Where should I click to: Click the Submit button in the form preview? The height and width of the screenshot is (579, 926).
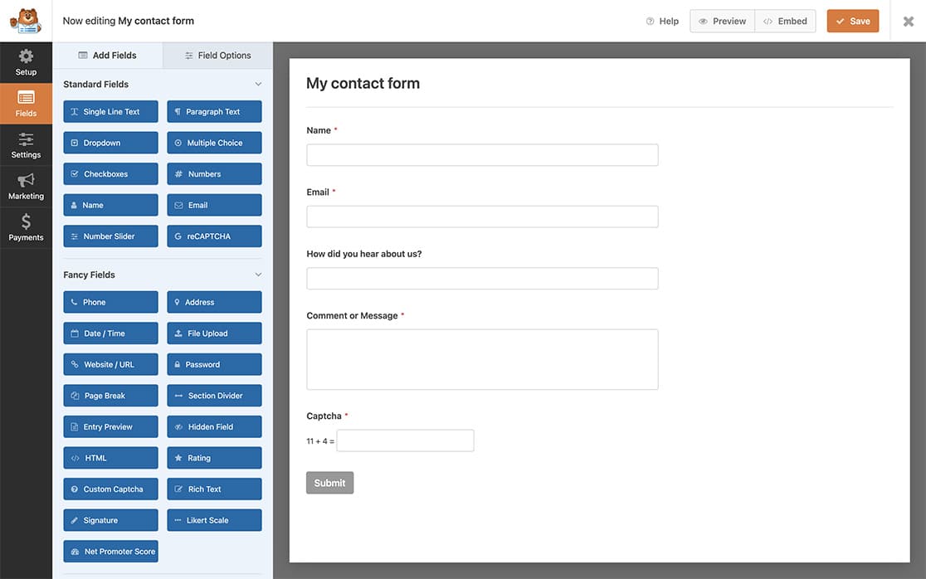pos(329,482)
